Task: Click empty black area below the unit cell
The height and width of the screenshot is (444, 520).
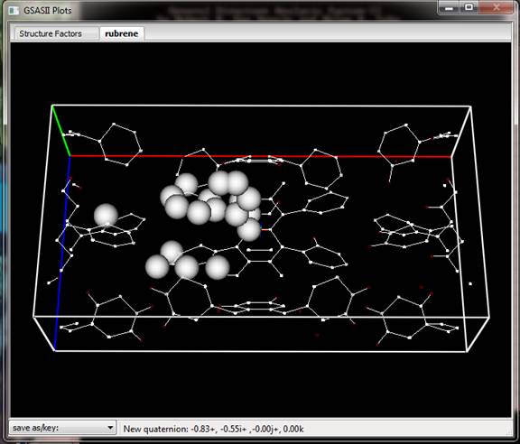Action: pyautogui.click(x=261, y=384)
